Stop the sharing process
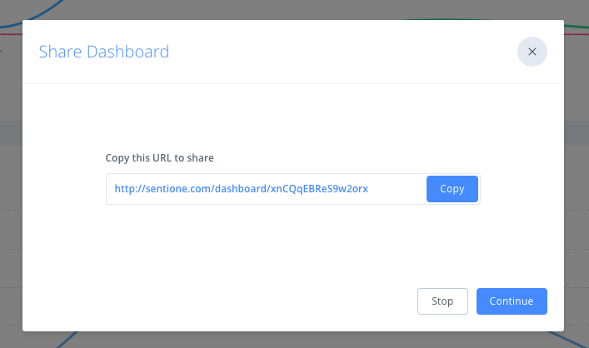This screenshot has height=348, width=589. pos(442,301)
